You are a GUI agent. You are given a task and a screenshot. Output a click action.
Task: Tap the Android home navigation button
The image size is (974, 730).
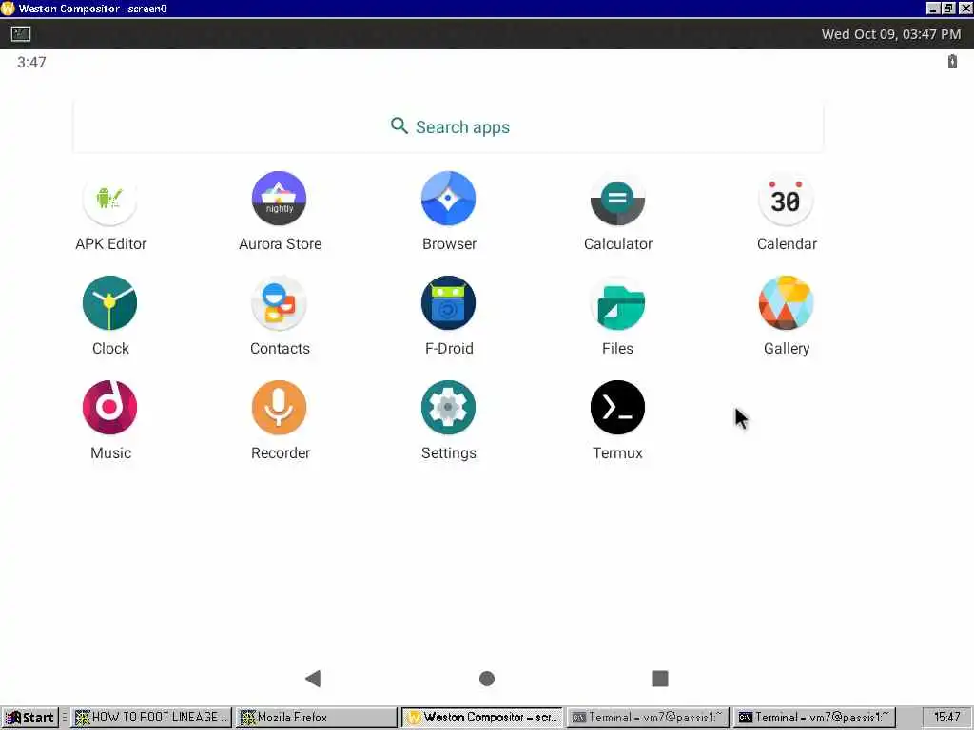pos(487,679)
